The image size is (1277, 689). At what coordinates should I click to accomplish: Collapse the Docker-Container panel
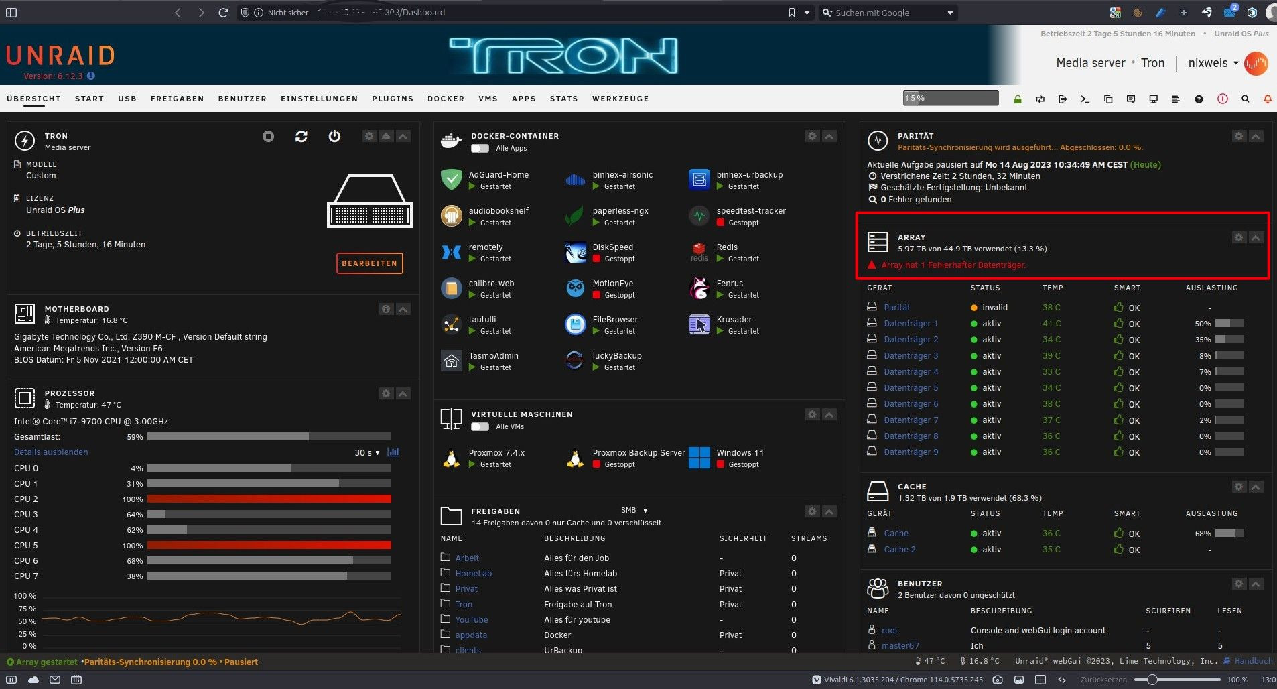(x=829, y=136)
